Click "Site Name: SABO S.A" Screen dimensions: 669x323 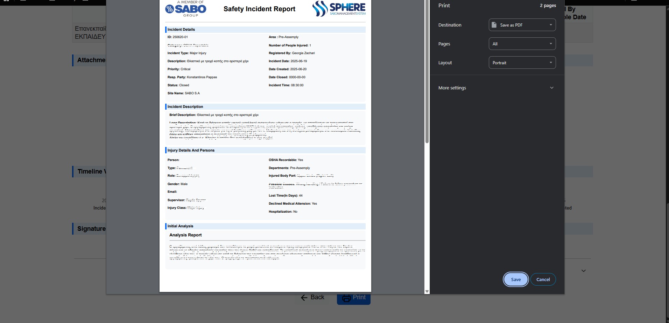(183, 93)
